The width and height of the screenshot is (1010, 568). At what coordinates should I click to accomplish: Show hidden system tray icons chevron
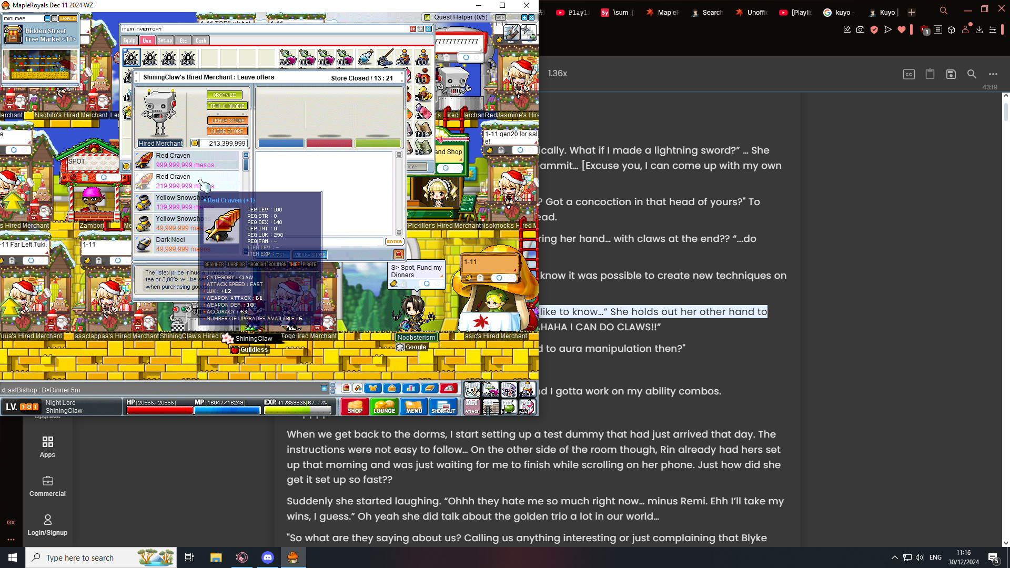(x=894, y=557)
